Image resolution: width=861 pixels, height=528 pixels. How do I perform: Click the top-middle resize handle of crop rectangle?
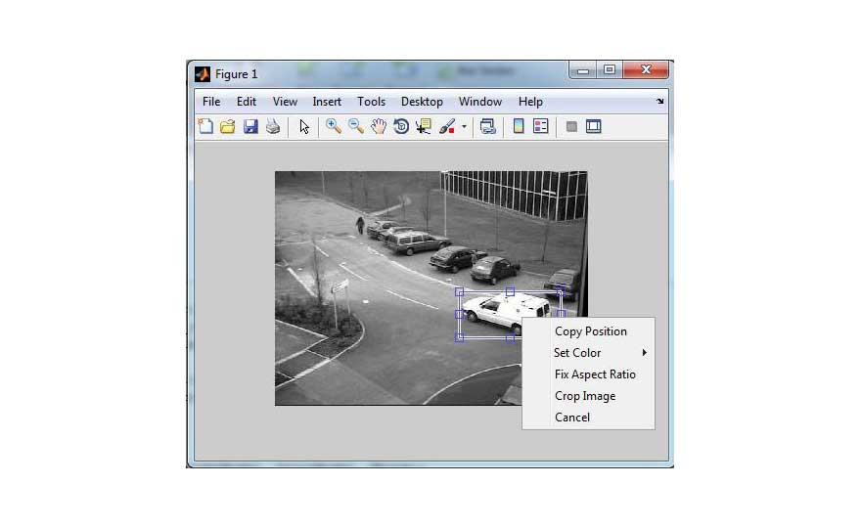(x=510, y=291)
